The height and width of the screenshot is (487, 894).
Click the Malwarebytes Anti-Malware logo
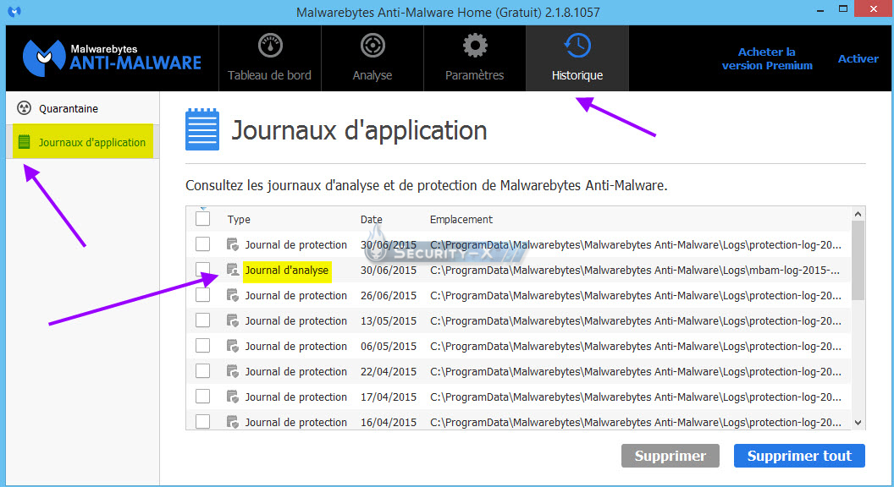112,57
